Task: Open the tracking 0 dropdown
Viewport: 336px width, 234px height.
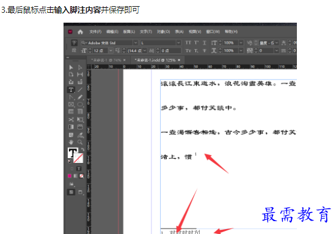Action: (x=277, y=51)
